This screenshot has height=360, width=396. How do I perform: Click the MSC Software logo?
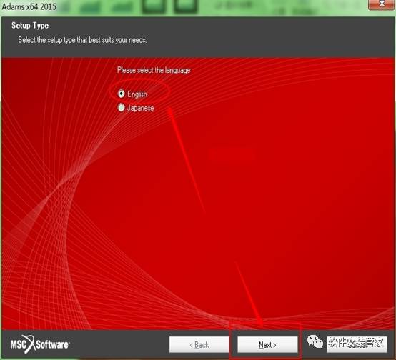tap(39, 344)
